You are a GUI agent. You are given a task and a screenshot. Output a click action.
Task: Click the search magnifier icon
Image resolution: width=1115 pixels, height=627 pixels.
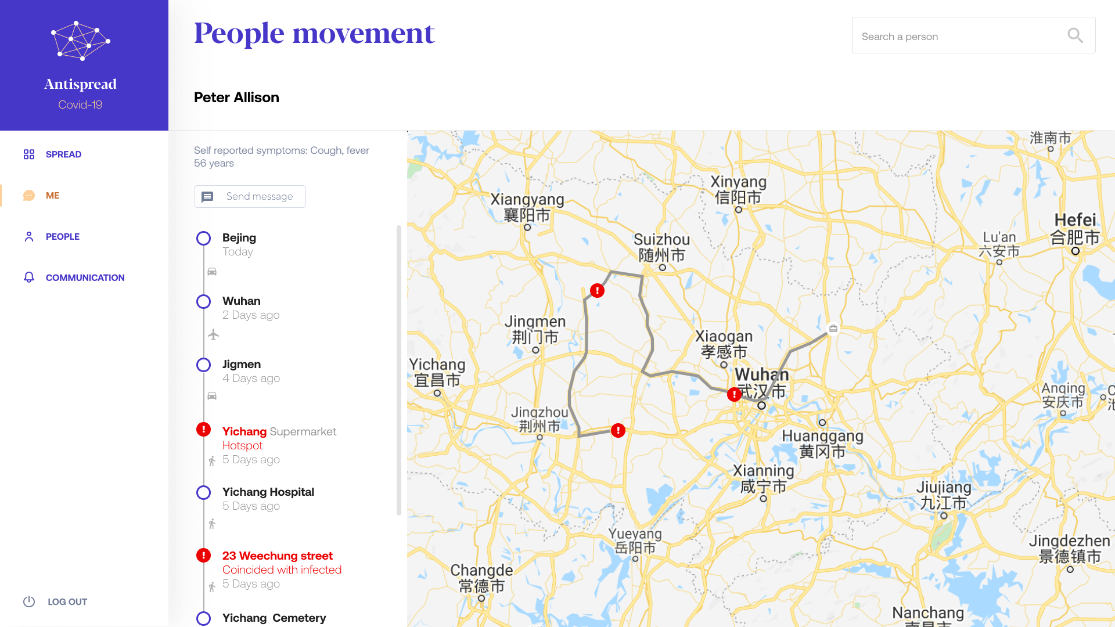[1076, 36]
